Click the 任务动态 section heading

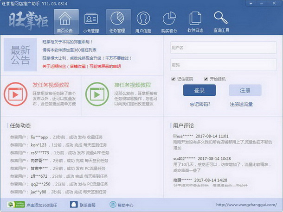click(20, 125)
